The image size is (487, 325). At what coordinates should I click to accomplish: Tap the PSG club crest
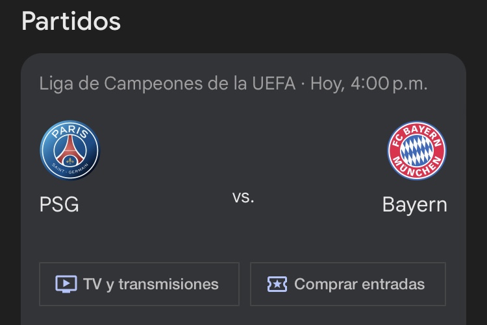coord(69,150)
